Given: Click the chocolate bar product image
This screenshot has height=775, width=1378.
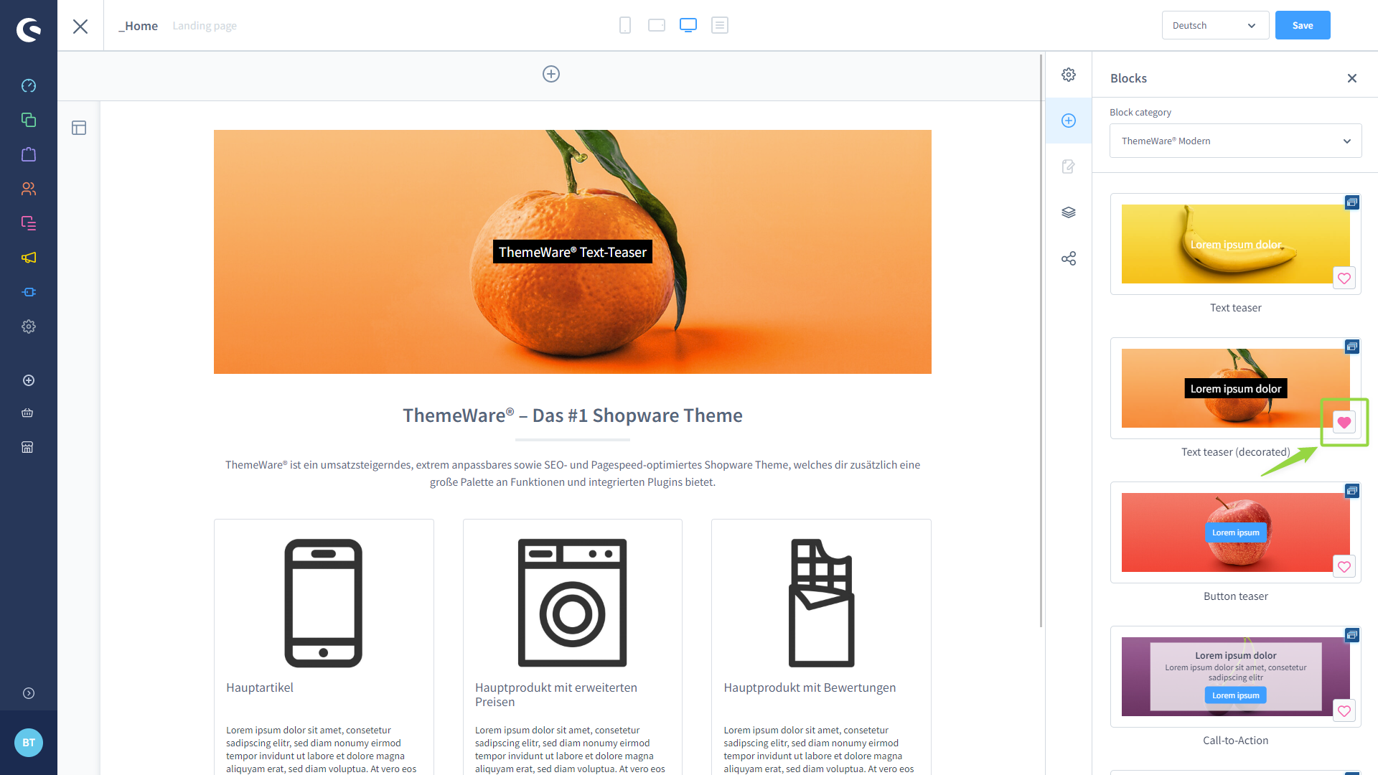Looking at the screenshot, I should point(821,603).
